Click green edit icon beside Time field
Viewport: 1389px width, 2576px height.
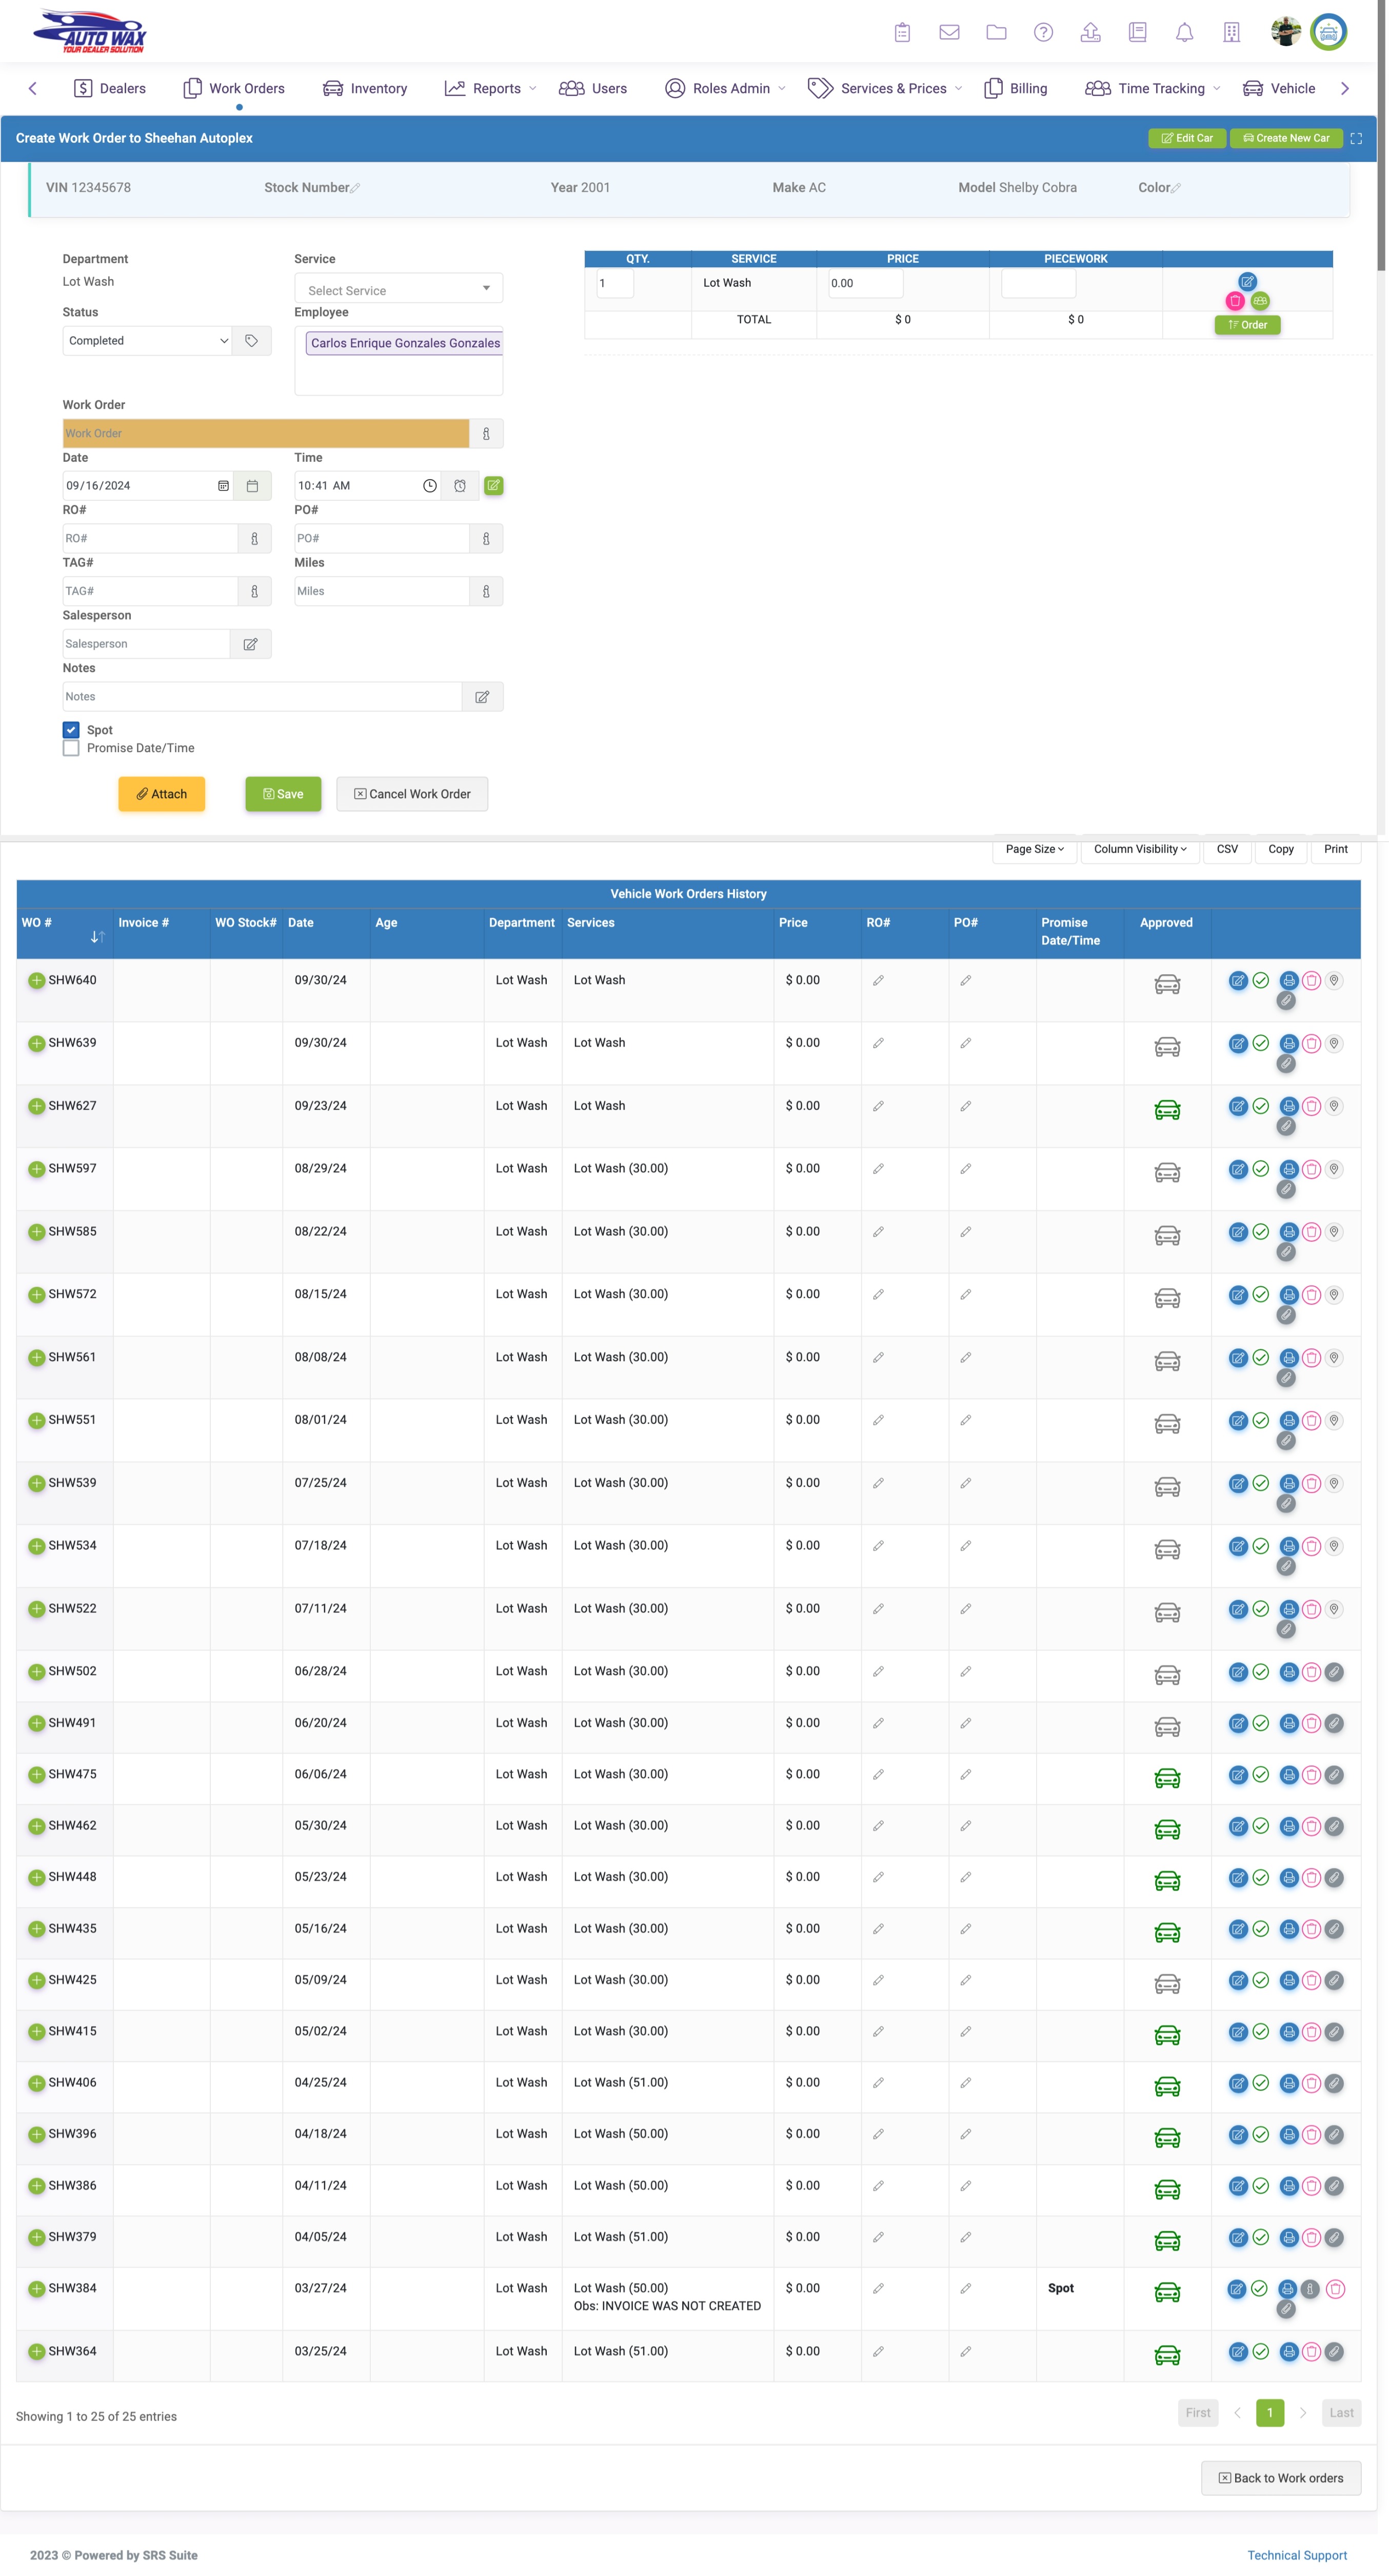493,486
